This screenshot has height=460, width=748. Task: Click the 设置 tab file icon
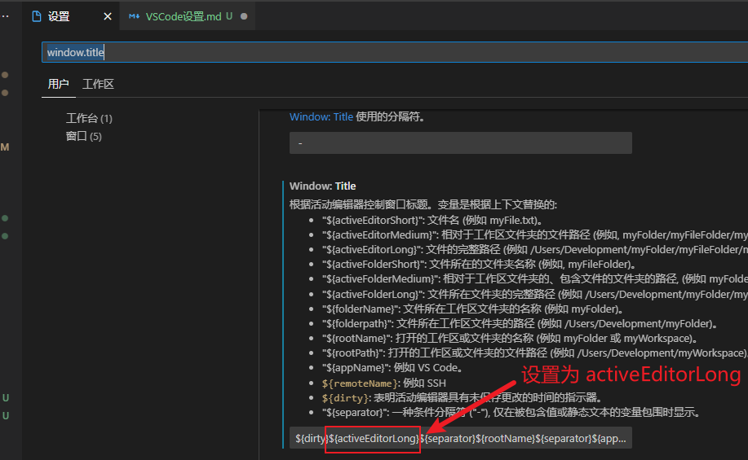(x=36, y=16)
